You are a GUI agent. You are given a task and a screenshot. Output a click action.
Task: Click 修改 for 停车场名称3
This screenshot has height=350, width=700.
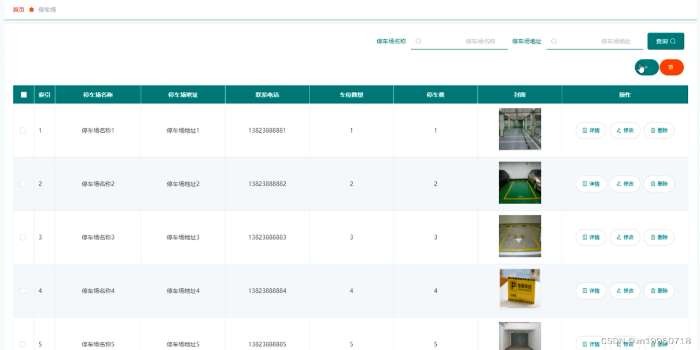click(x=625, y=237)
